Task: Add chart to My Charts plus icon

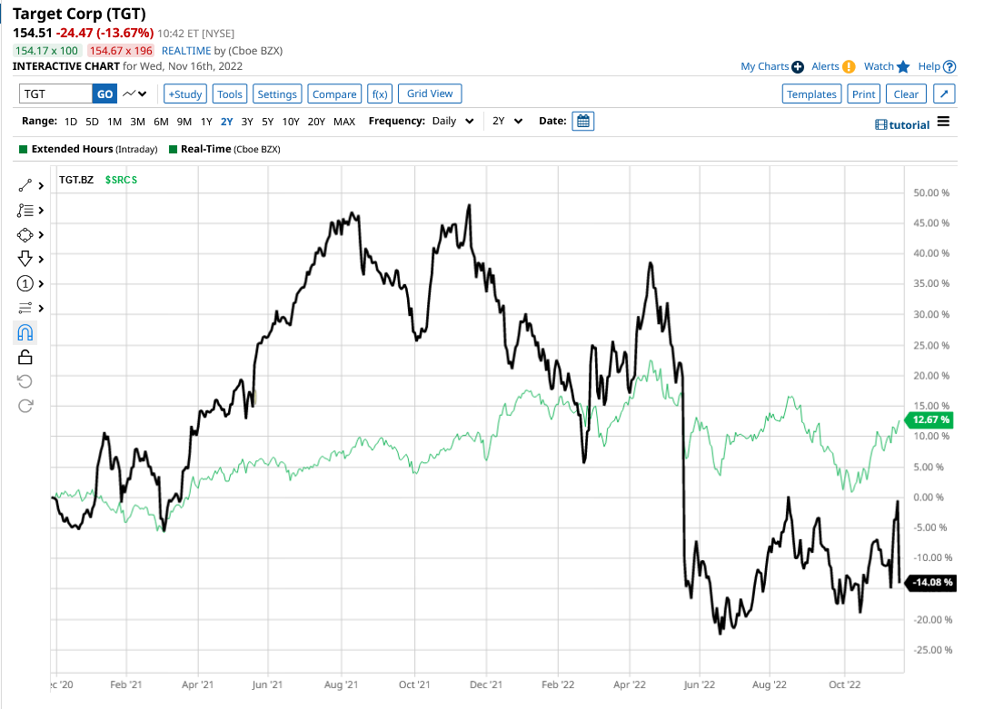Action: click(798, 67)
